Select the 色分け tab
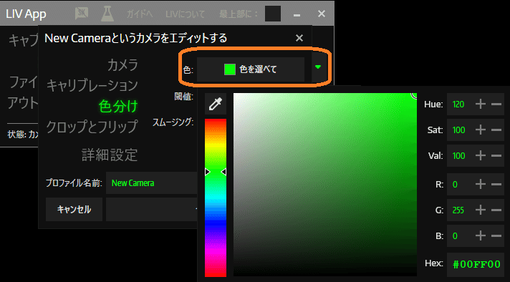Image resolution: width=510 pixels, height=282 pixels. coord(118,106)
